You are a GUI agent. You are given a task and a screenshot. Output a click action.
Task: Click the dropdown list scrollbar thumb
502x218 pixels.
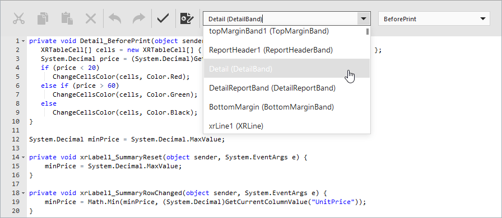(368, 31)
